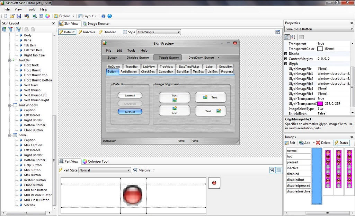Click the magenta GlyphTransparentColor swatch
The height and width of the screenshot is (216, 355).
(x=320, y=104)
